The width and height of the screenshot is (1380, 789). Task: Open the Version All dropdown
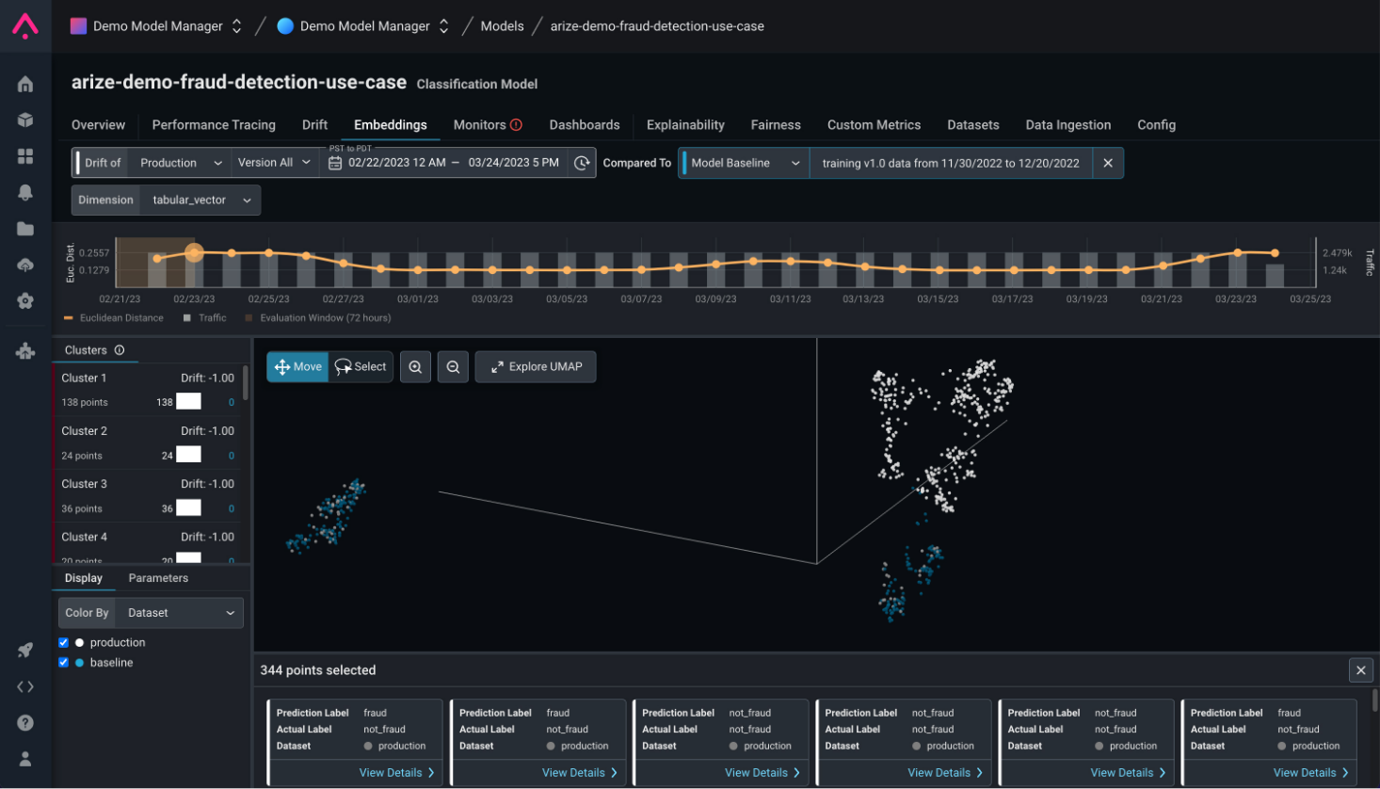[x=274, y=163]
